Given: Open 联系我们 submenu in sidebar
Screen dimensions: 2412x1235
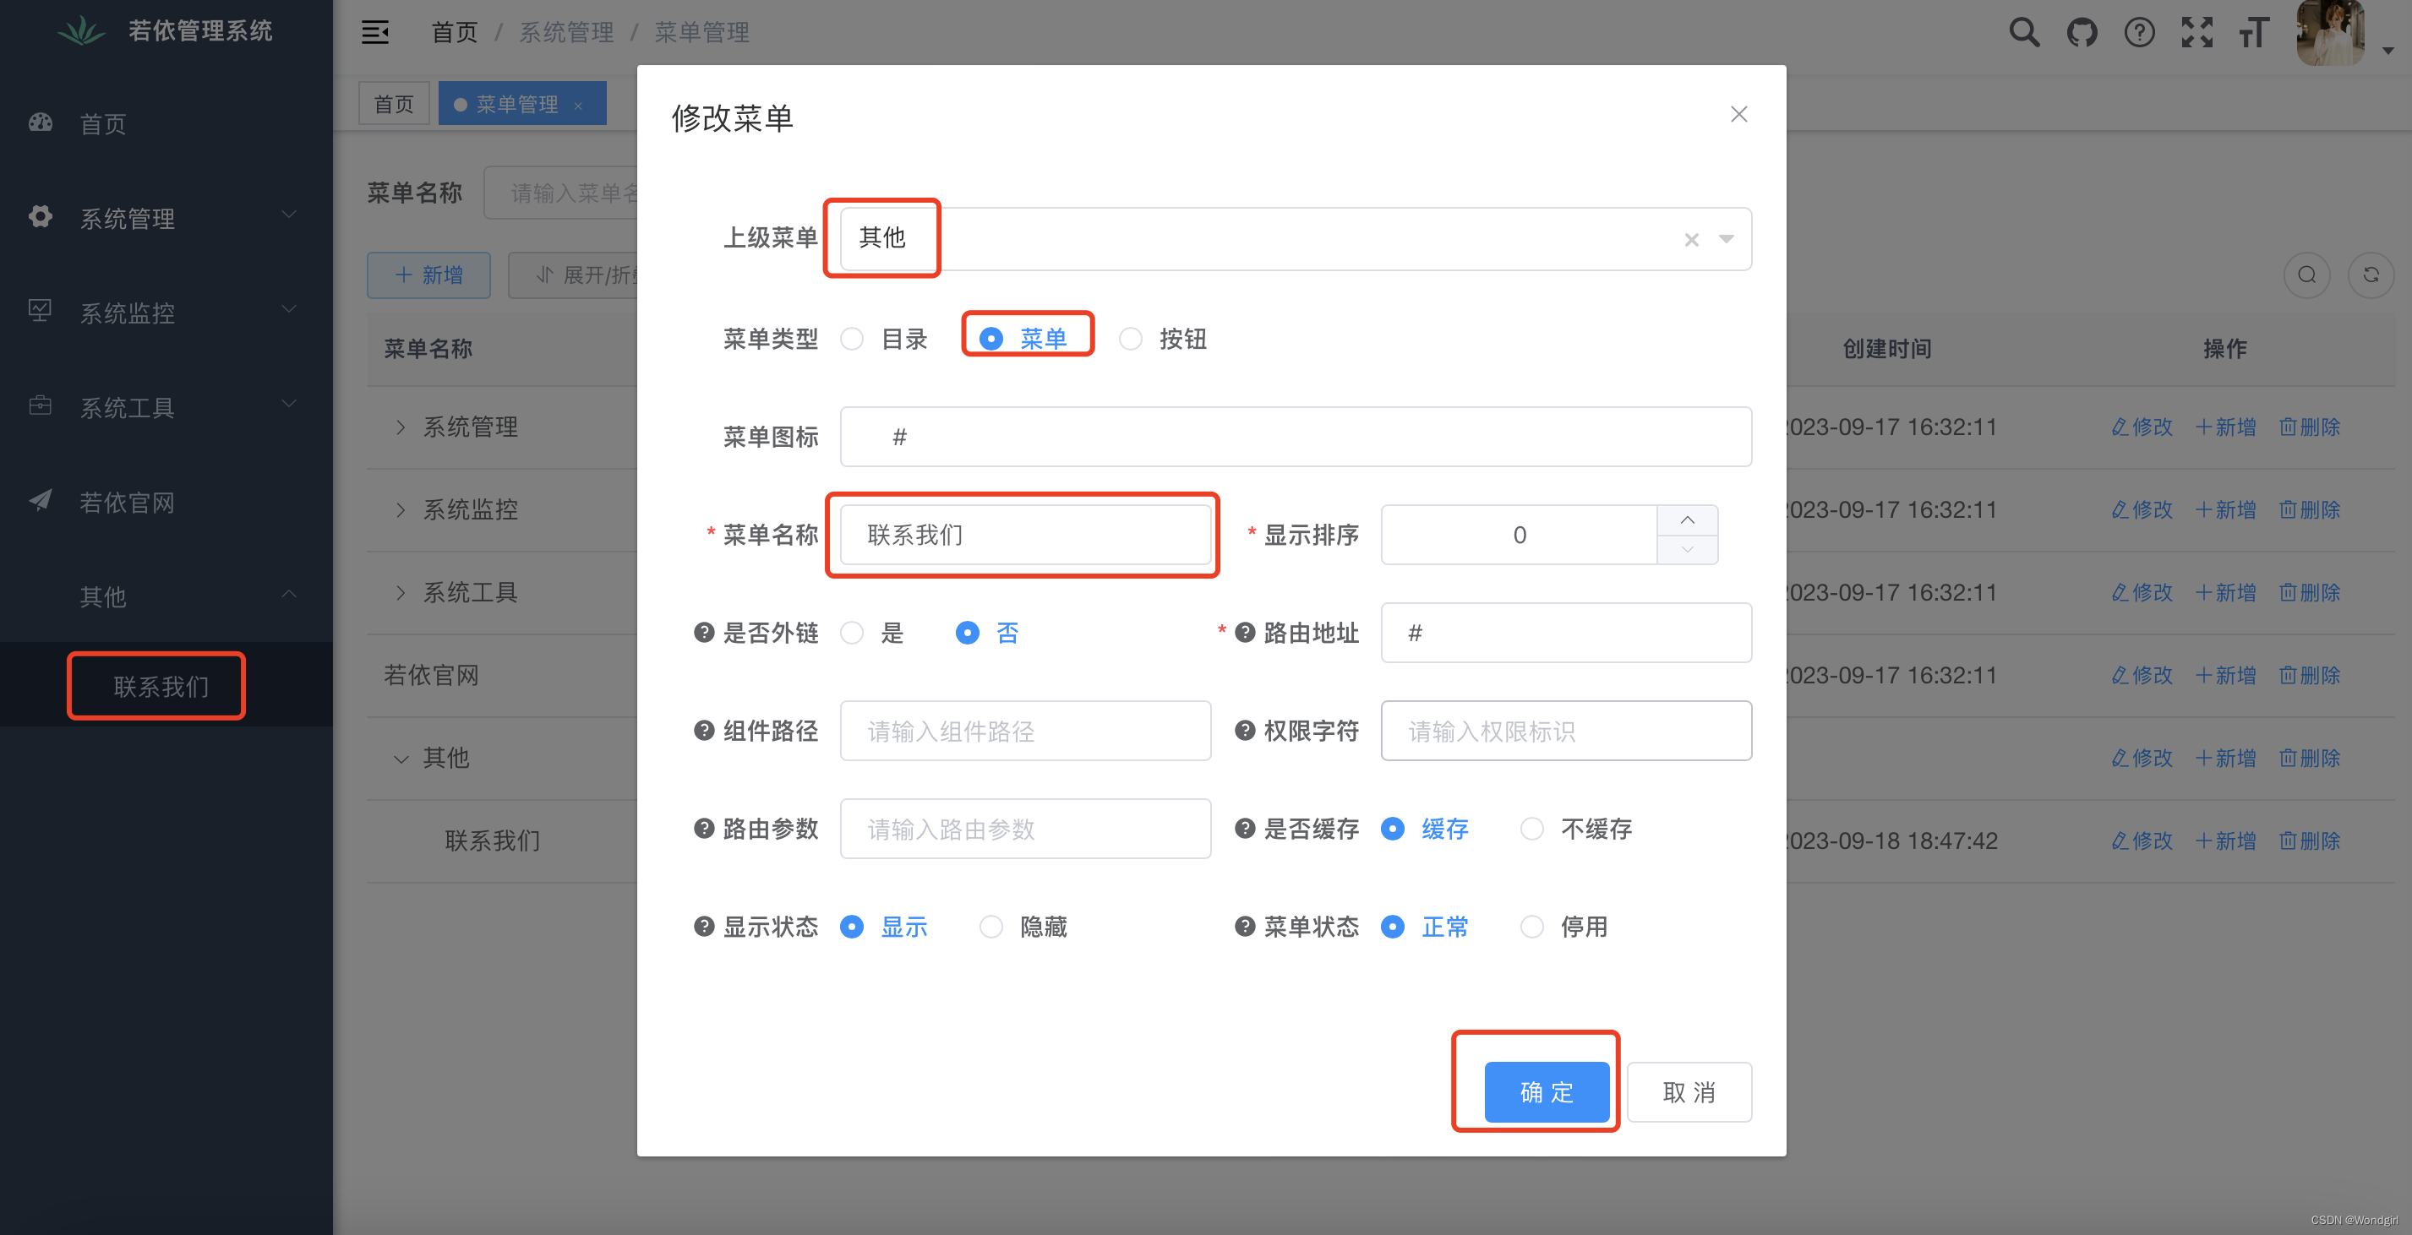Looking at the screenshot, I should click(166, 686).
